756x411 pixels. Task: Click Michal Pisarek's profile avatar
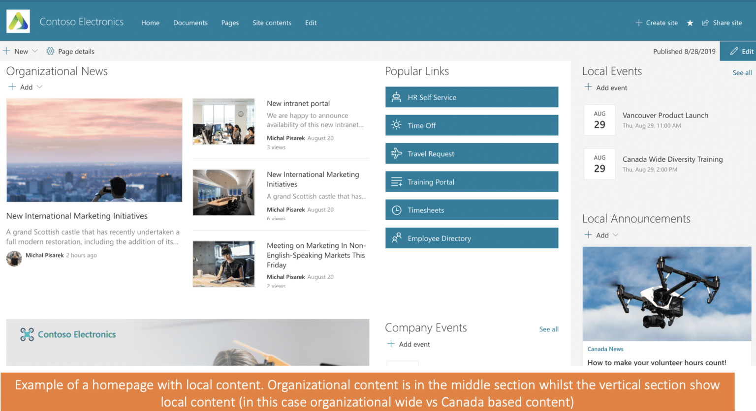click(14, 259)
